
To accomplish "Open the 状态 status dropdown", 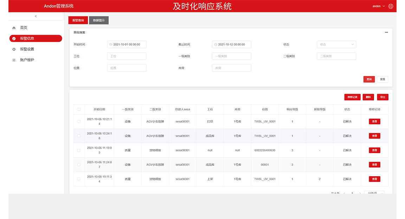I will 336,44.
